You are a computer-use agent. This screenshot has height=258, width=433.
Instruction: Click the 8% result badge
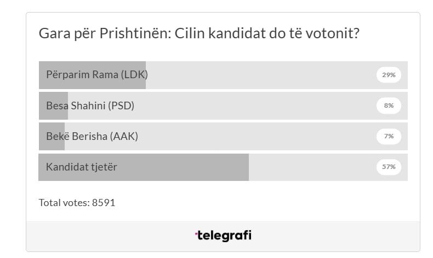(x=389, y=105)
